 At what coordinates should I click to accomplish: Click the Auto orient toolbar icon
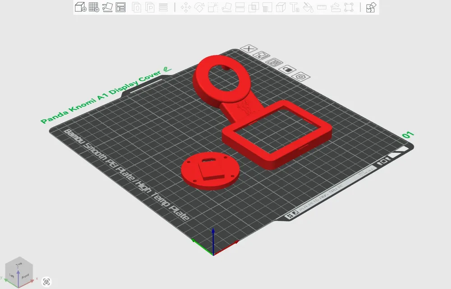point(107,7)
